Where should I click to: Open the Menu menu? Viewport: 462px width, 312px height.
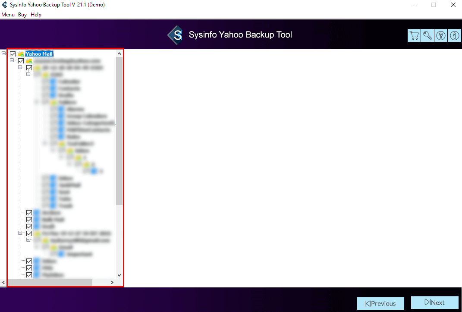pyautogui.click(x=8, y=15)
